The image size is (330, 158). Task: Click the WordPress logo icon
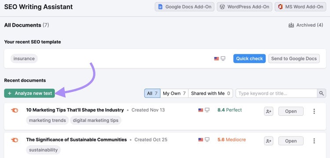(x=222, y=7)
